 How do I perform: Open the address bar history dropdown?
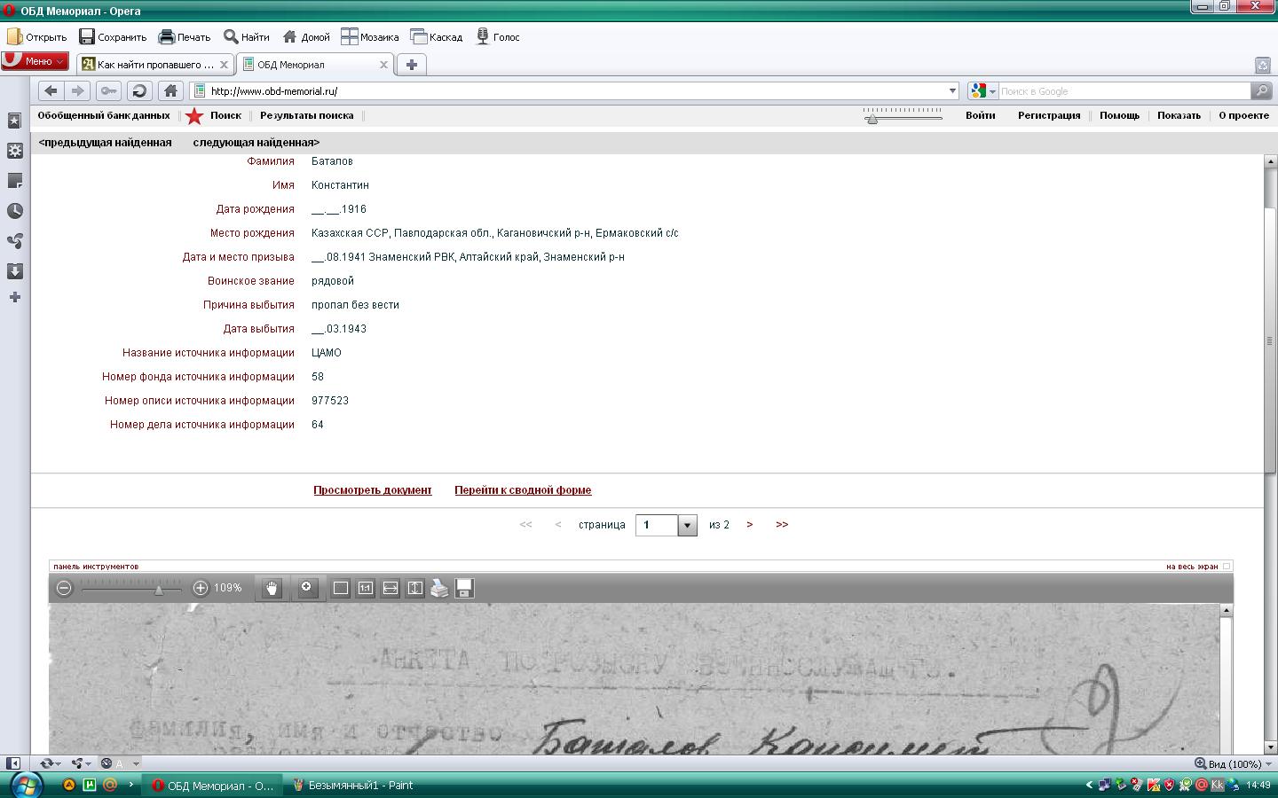[952, 90]
